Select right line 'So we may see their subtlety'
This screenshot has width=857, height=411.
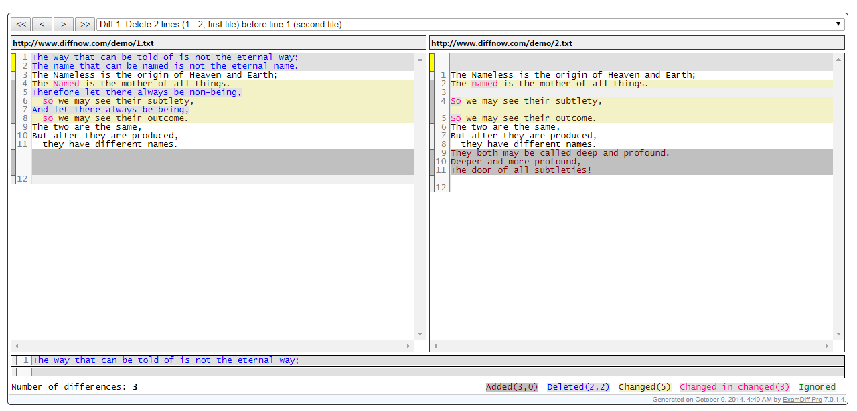(526, 101)
